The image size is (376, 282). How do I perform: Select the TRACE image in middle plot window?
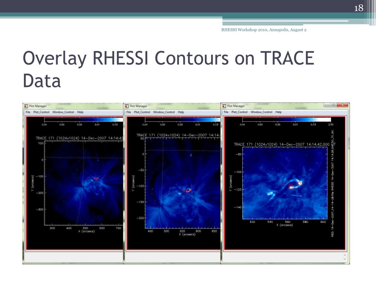(x=183, y=183)
